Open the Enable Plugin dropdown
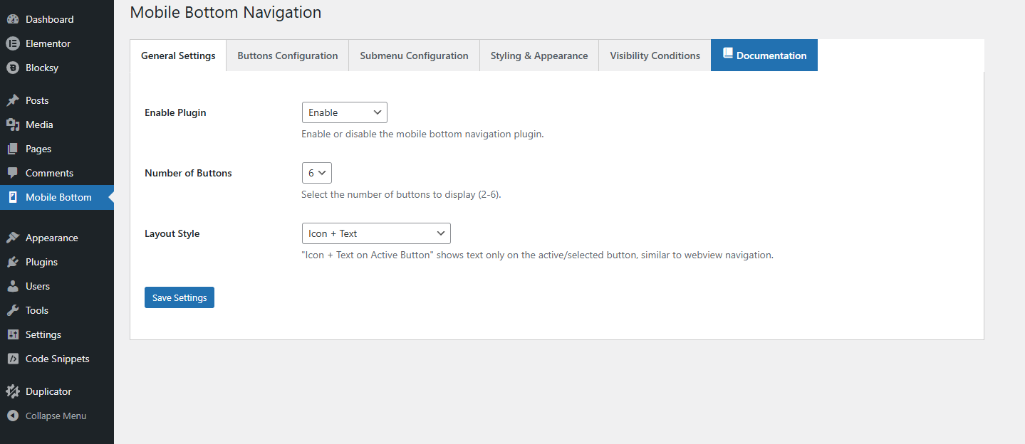1025x444 pixels. click(344, 112)
